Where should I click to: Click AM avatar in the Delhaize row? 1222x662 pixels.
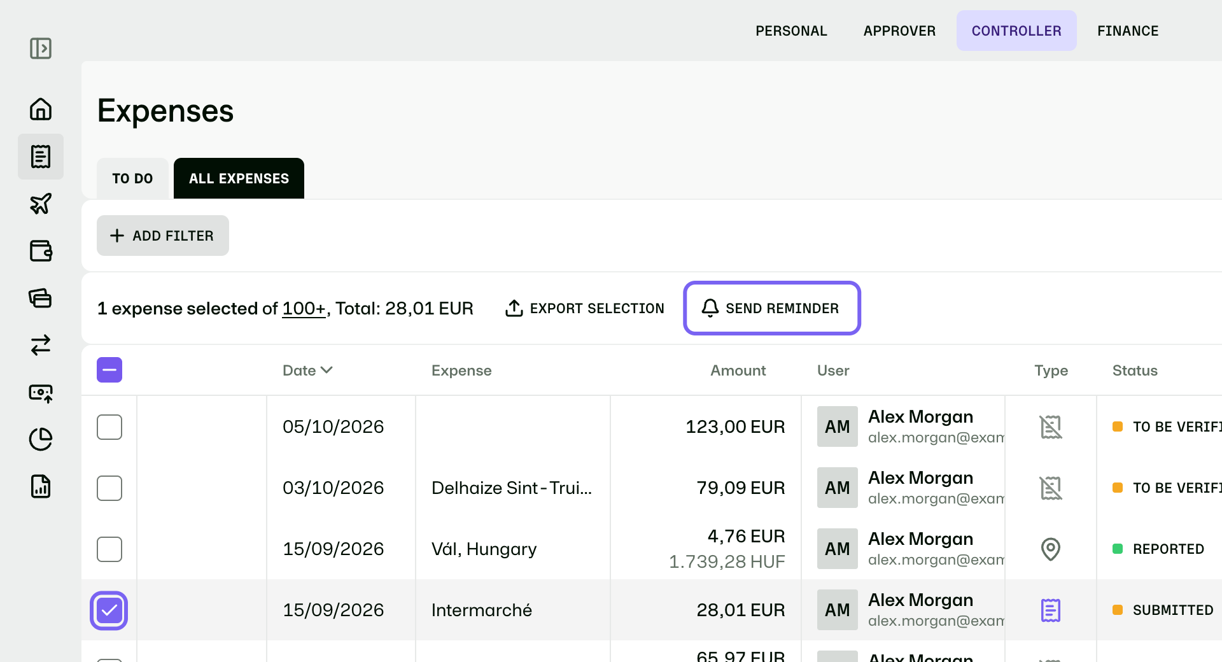point(838,488)
